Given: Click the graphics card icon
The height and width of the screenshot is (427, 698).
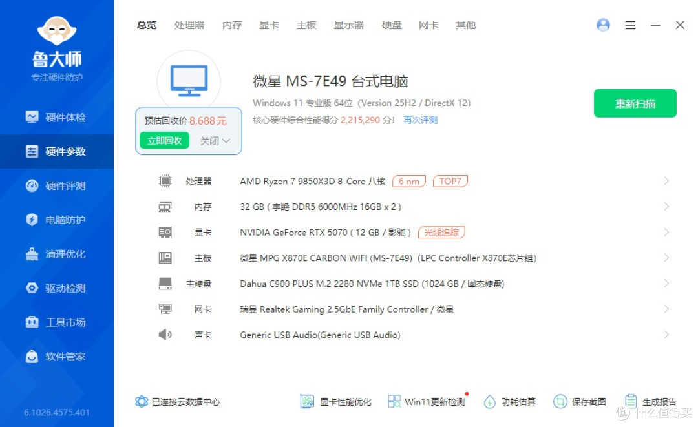Looking at the screenshot, I should point(165,232).
